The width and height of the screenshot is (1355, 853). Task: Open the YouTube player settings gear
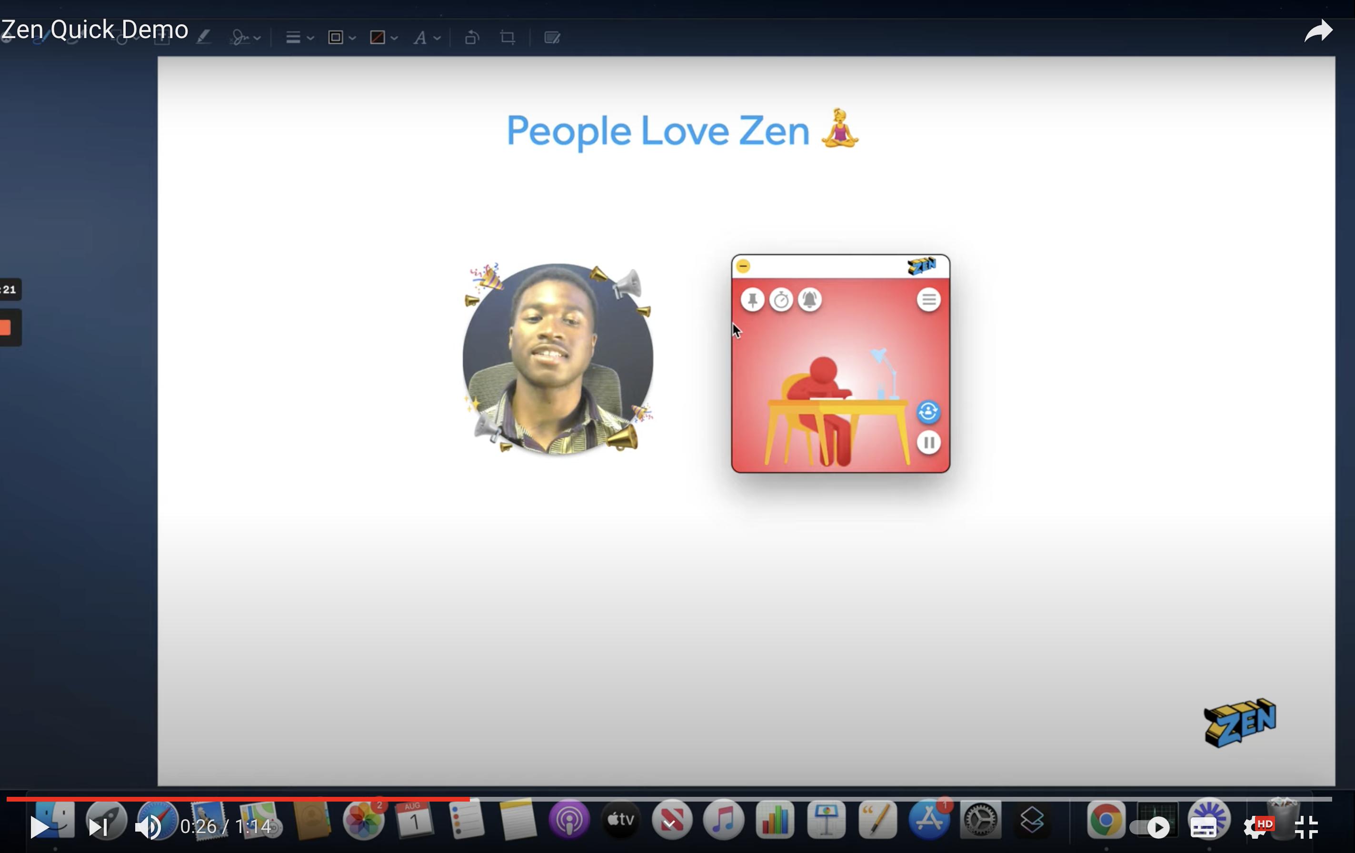tap(1258, 827)
